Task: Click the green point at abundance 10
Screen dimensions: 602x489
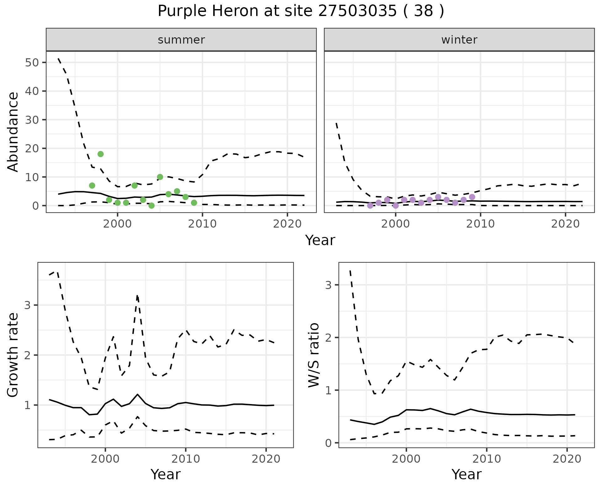Action: pyautogui.click(x=160, y=177)
